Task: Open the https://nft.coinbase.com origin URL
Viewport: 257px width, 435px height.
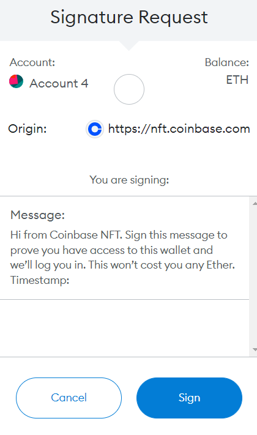Action: pos(179,128)
